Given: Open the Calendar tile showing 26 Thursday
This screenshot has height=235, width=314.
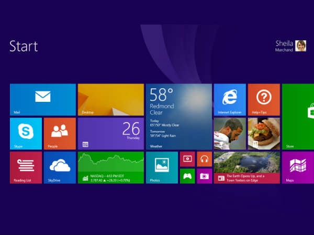Looking at the screenshot, I should (111, 134).
